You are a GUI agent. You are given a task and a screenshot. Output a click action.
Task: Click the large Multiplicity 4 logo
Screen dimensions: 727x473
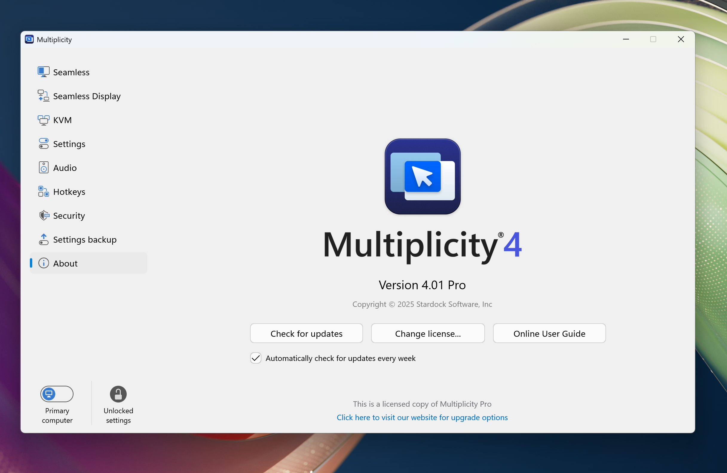(x=423, y=177)
